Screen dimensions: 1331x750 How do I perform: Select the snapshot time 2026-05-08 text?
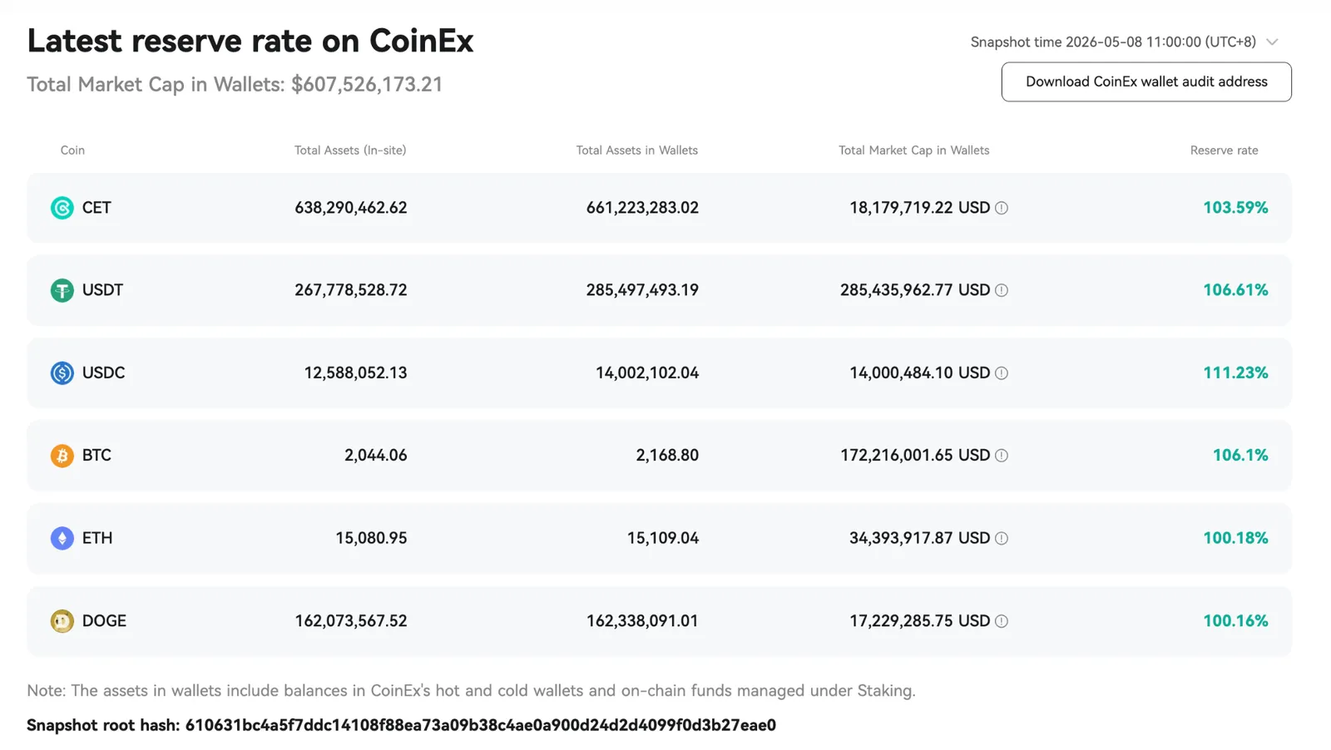point(1113,42)
